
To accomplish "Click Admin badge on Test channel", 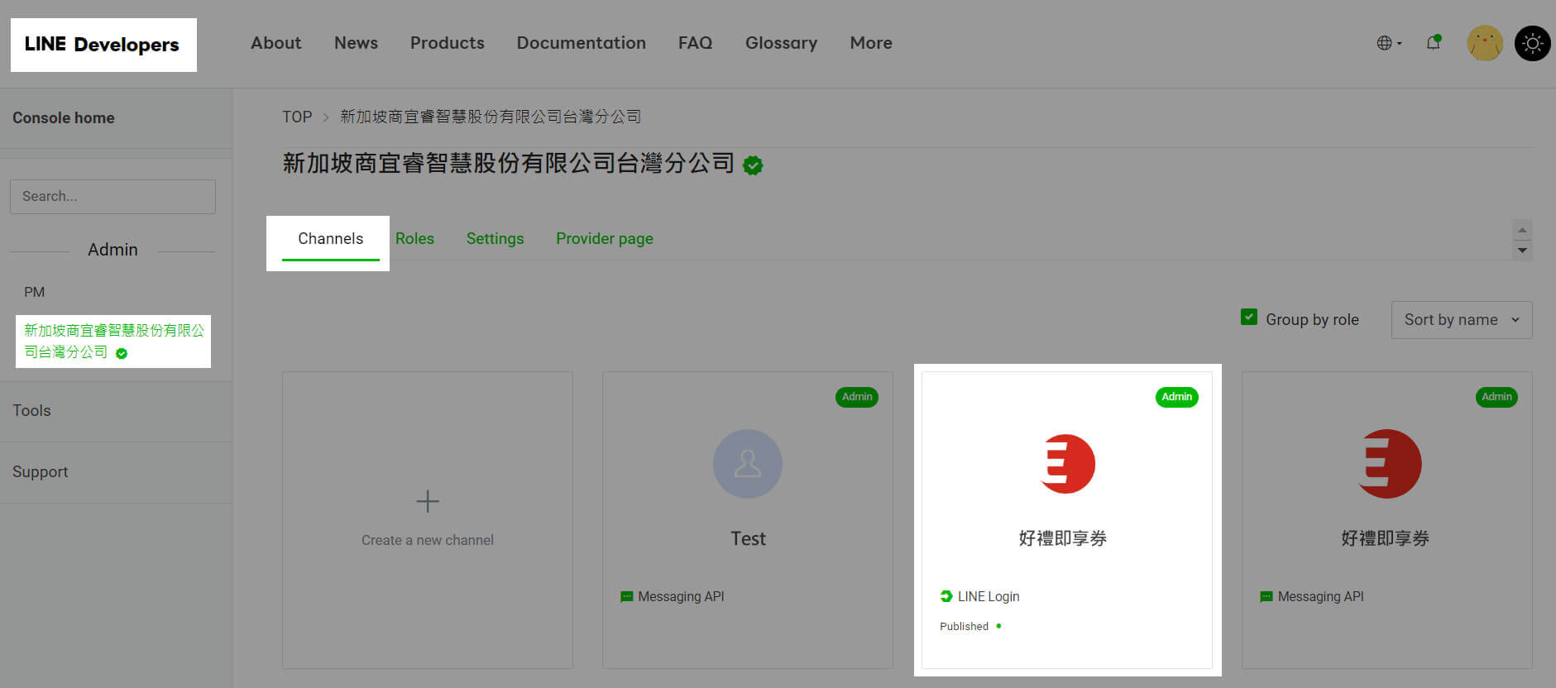I will pyautogui.click(x=857, y=397).
